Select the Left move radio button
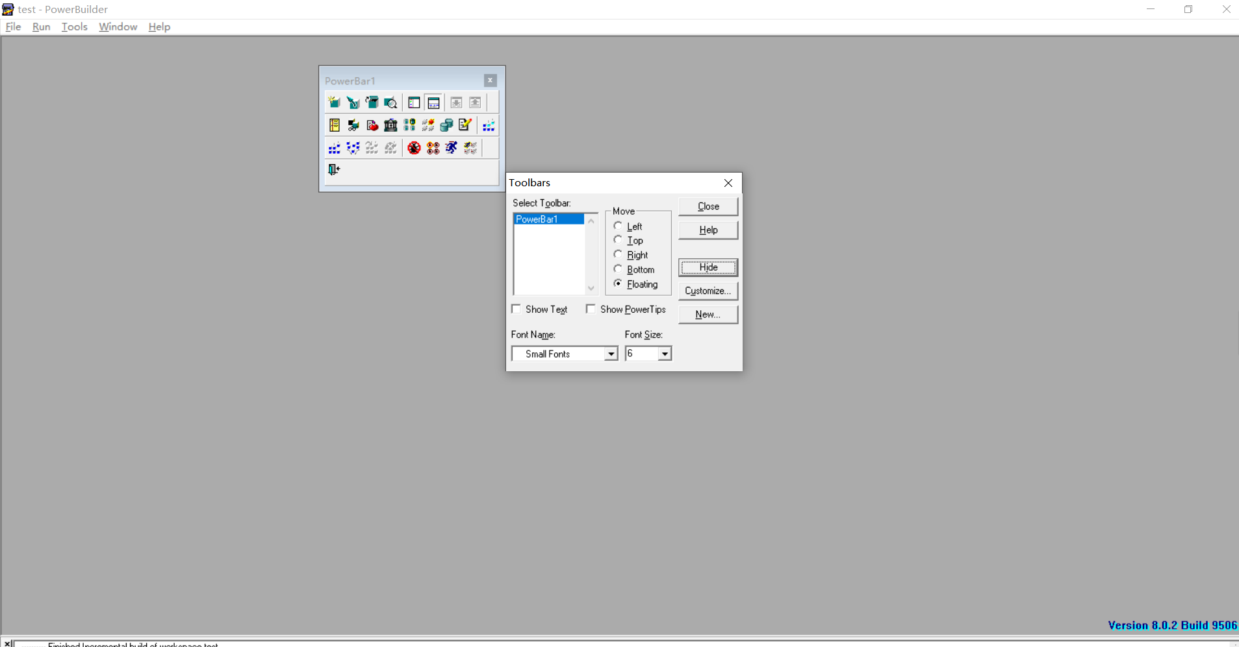This screenshot has height=647, width=1239. pos(618,226)
